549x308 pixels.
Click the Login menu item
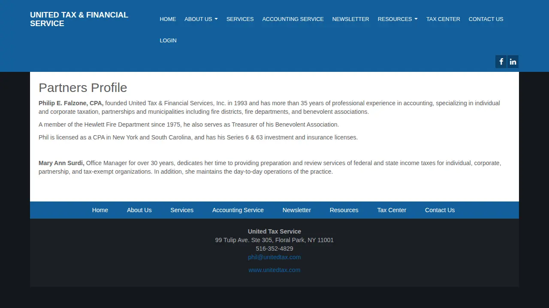[x=168, y=41]
